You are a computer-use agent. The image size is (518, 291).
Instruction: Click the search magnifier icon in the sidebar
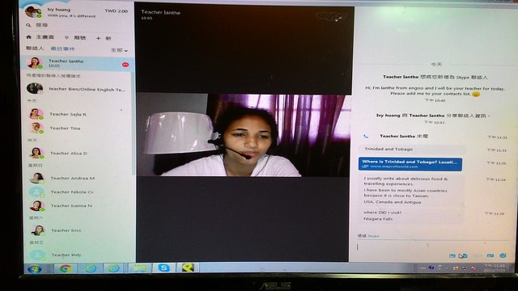coord(29,25)
